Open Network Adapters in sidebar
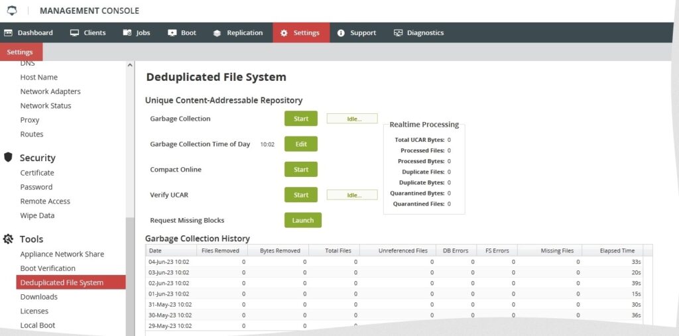The width and height of the screenshot is (679, 336). [x=50, y=91]
